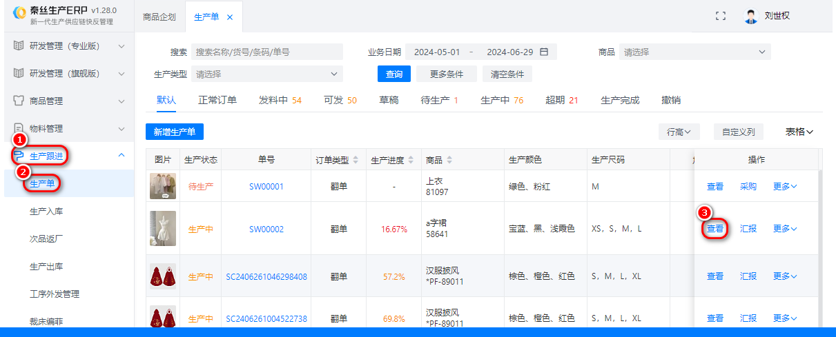Viewport: 836px width, 337px height.
Task: Open the 商品 select dropdown
Action: click(694, 52)
